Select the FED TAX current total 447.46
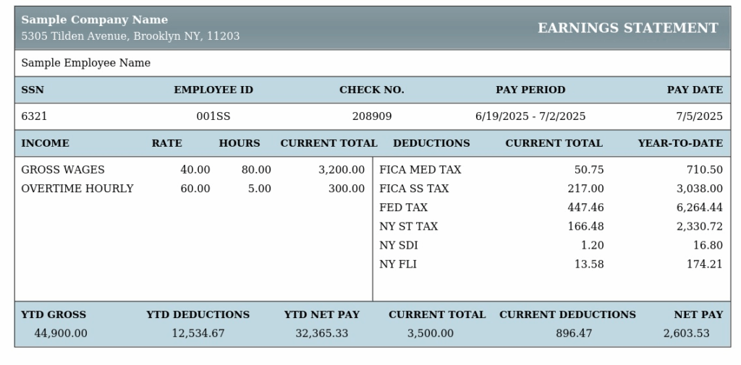This screenshot has height=365, width=741. tap(585, 207)
